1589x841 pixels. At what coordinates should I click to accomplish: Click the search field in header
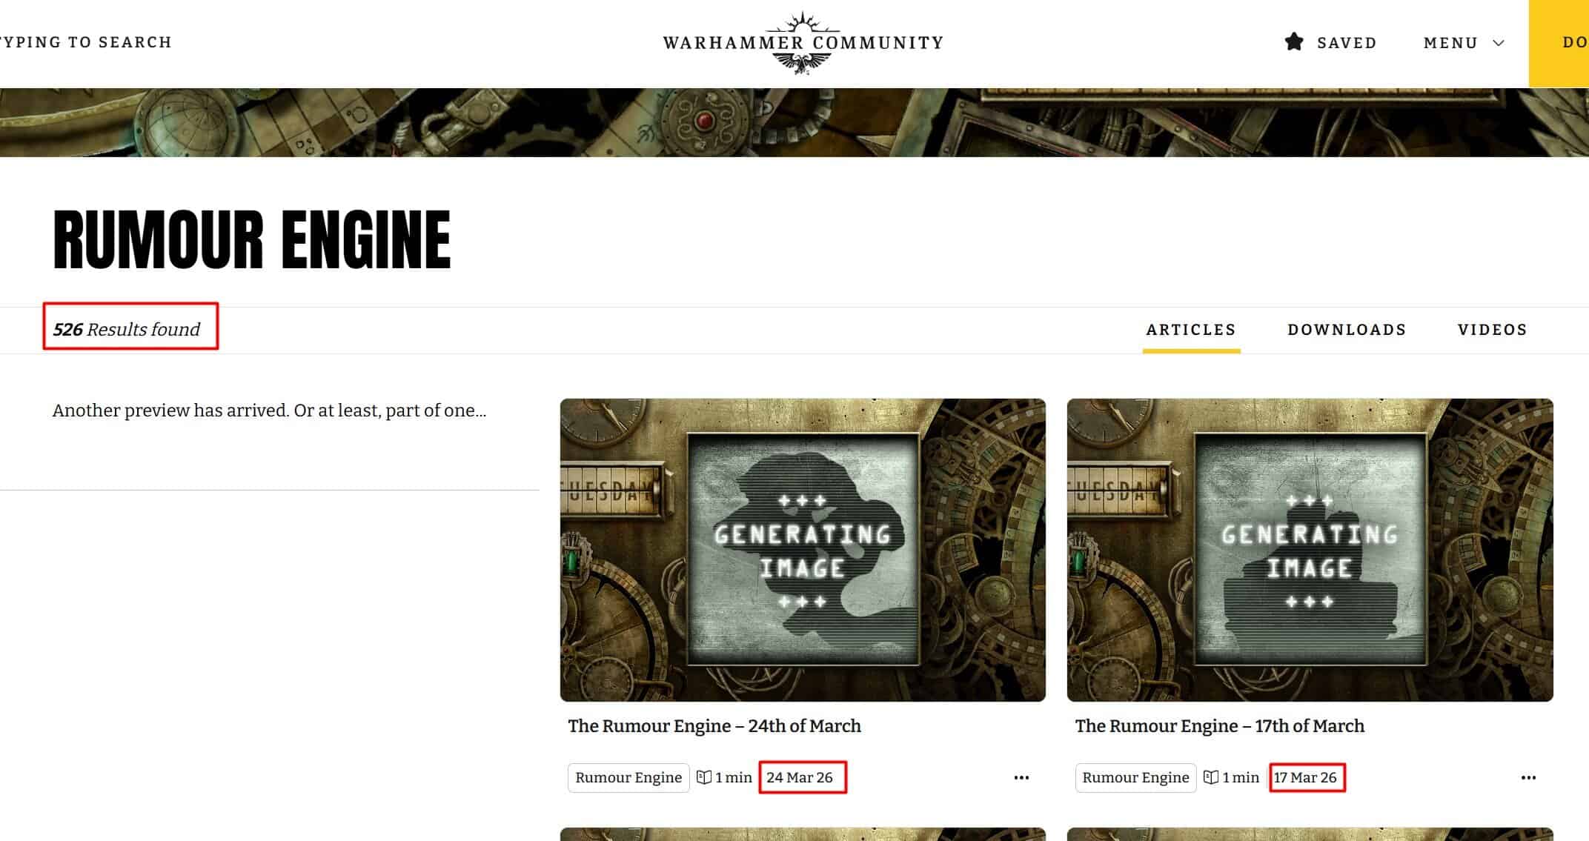[86, 42]
